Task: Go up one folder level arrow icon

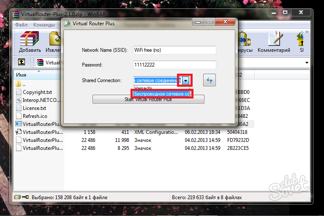Action: click(x=21, y=62)
